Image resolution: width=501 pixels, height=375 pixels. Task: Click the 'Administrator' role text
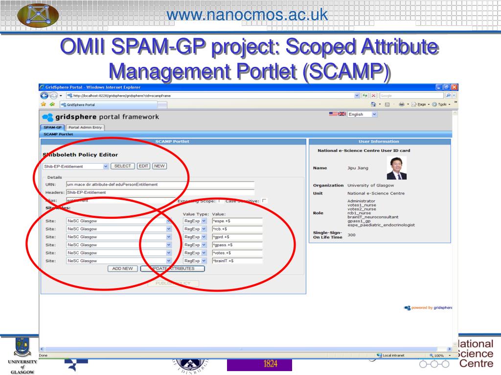(x=362, y=201)
